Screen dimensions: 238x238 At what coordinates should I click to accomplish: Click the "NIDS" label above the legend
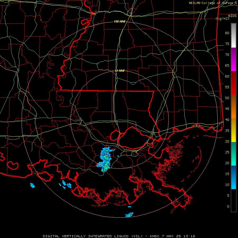point(232,16)
